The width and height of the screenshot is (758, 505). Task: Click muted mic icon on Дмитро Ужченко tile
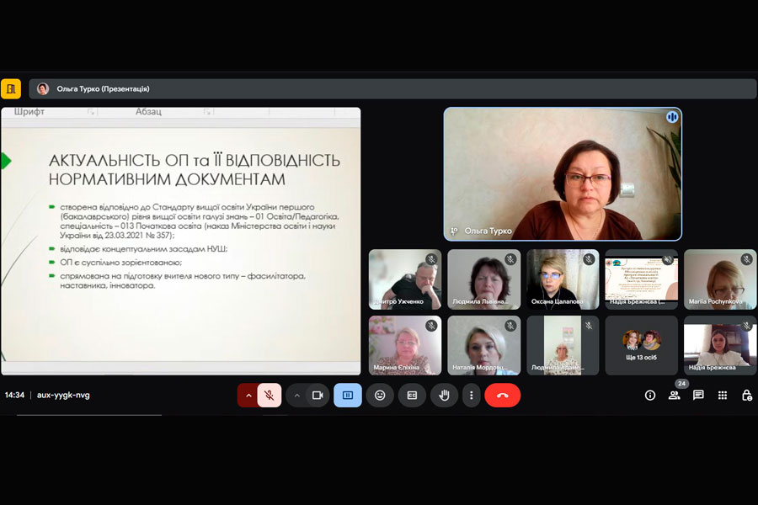point(431,259)
